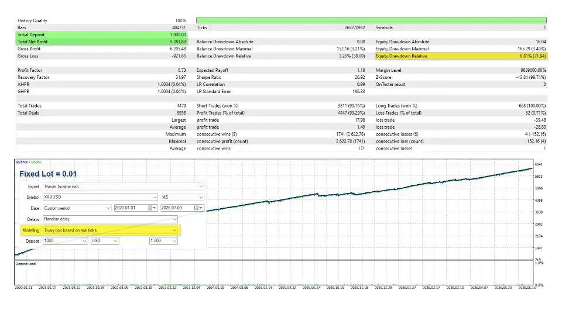Click the 6541 value on balance axis
The image size is (562, 314).
(539, 165)
